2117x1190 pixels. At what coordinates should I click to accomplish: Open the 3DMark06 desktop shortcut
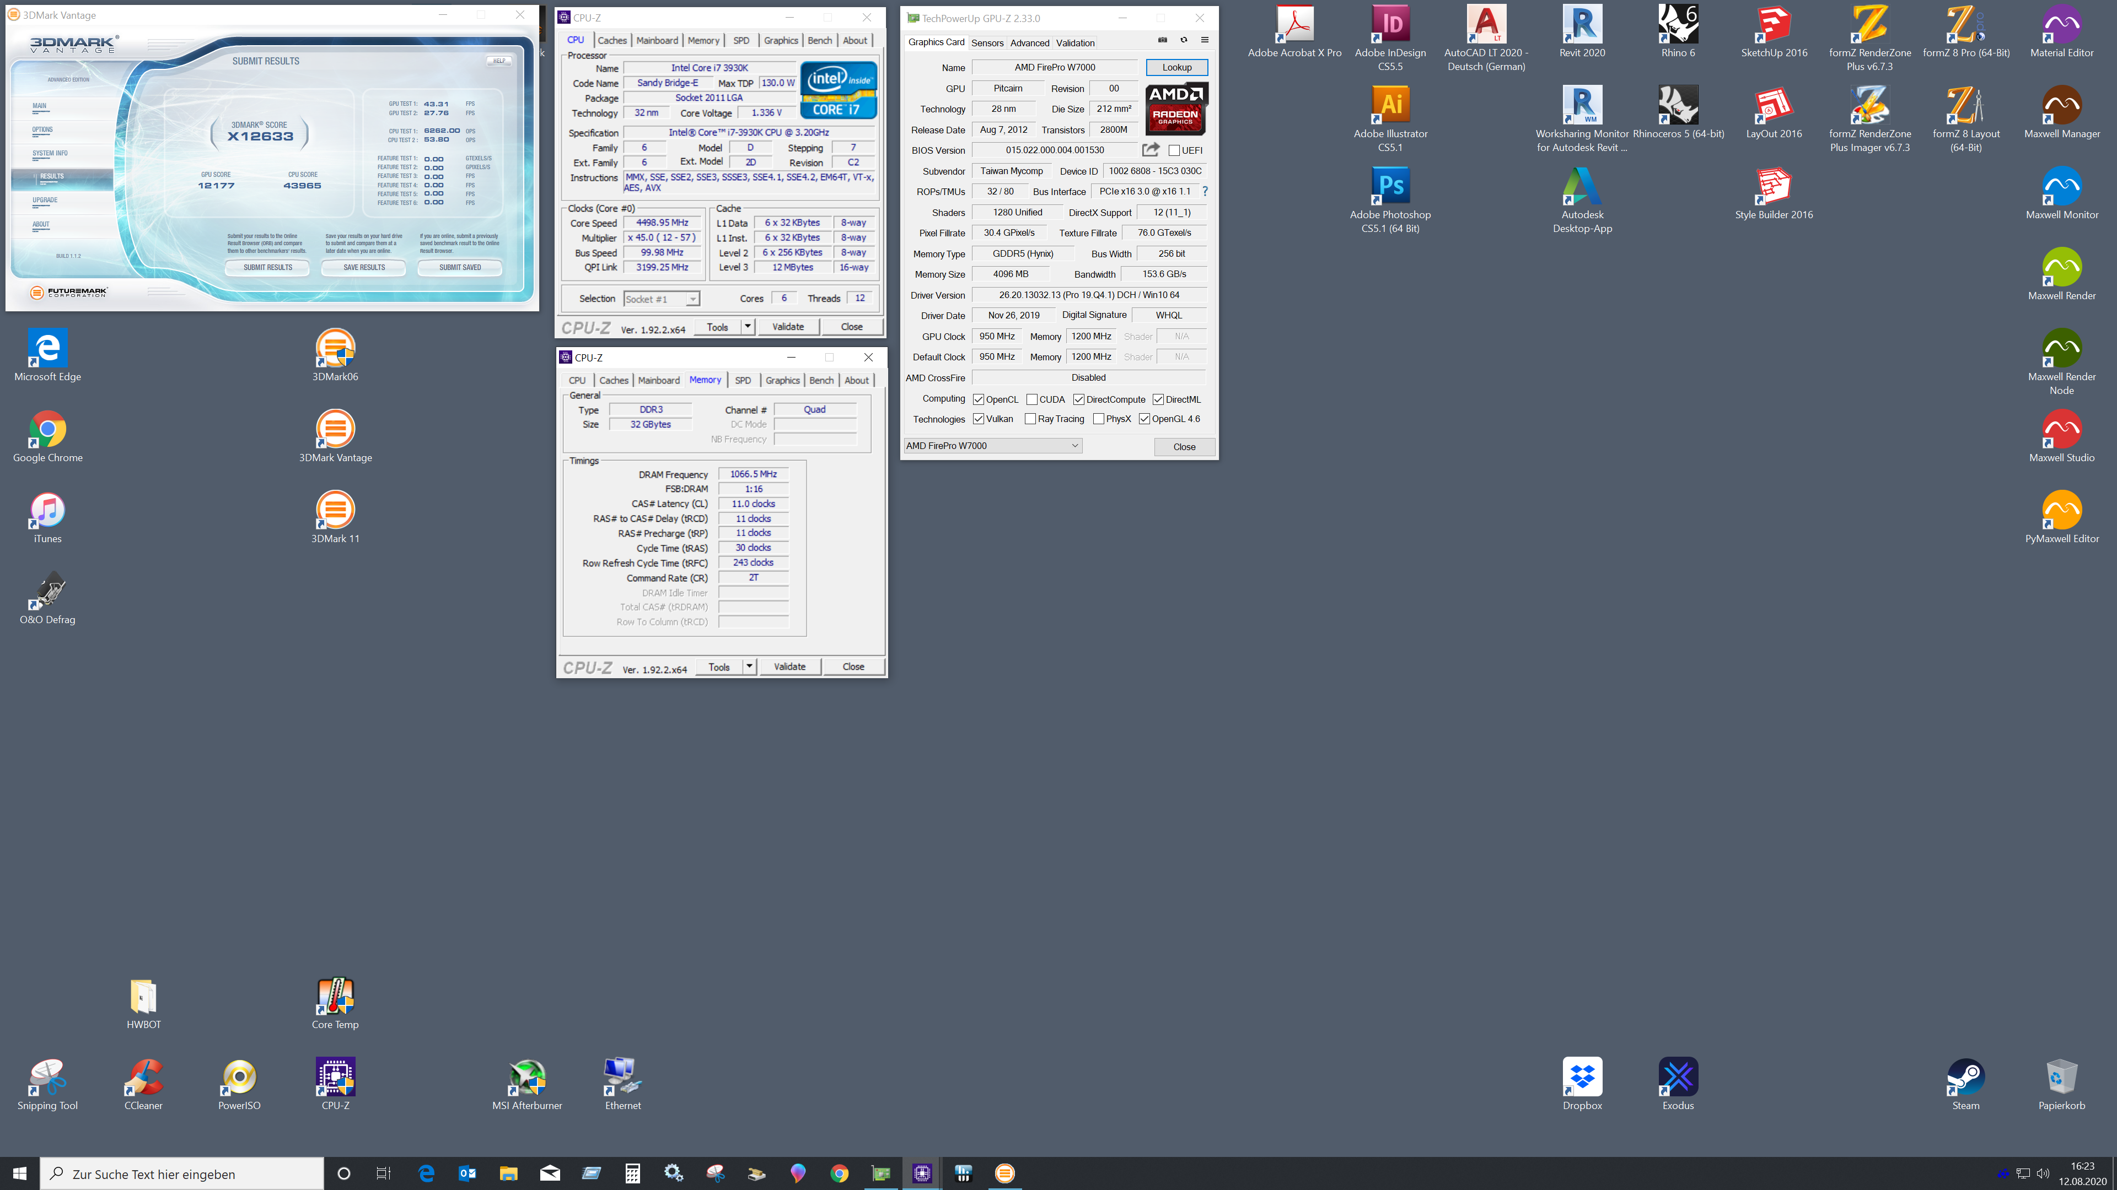[x=335, y=355]
